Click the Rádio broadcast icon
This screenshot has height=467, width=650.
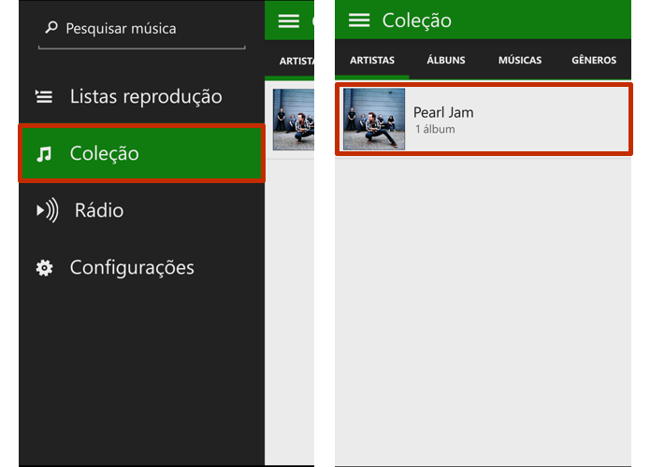click(48, 210)
